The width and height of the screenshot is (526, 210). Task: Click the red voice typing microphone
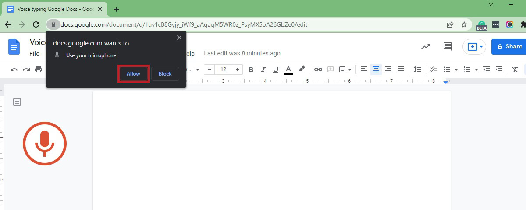(44, 144)
